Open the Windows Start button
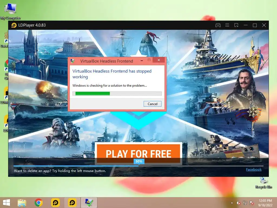The height and width of the screenshot is (208, 277). coord(6,203)
